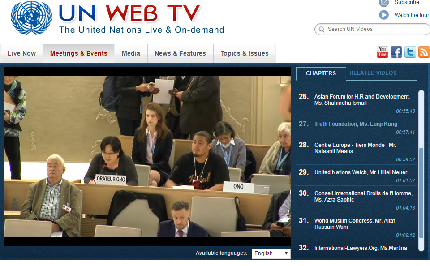Open the UN Twitter feed icon
The image size is (430, 266).
(x=410, y=52)
